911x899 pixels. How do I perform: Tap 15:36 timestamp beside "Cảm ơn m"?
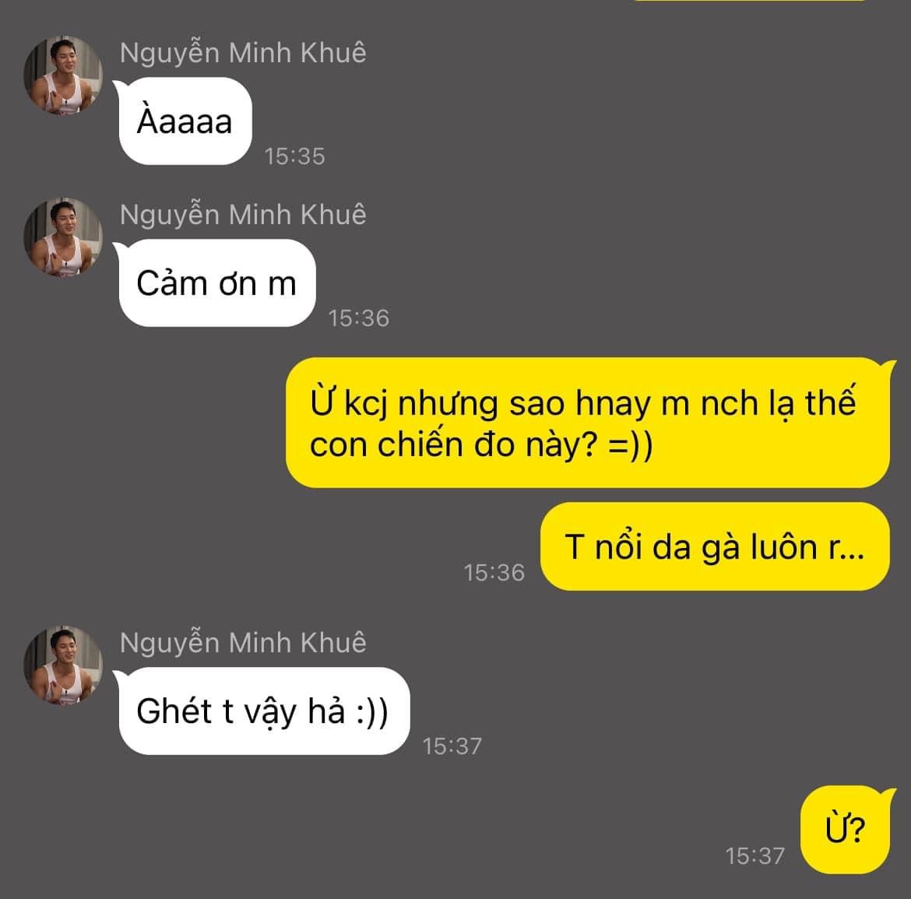[x=358, y=318]
